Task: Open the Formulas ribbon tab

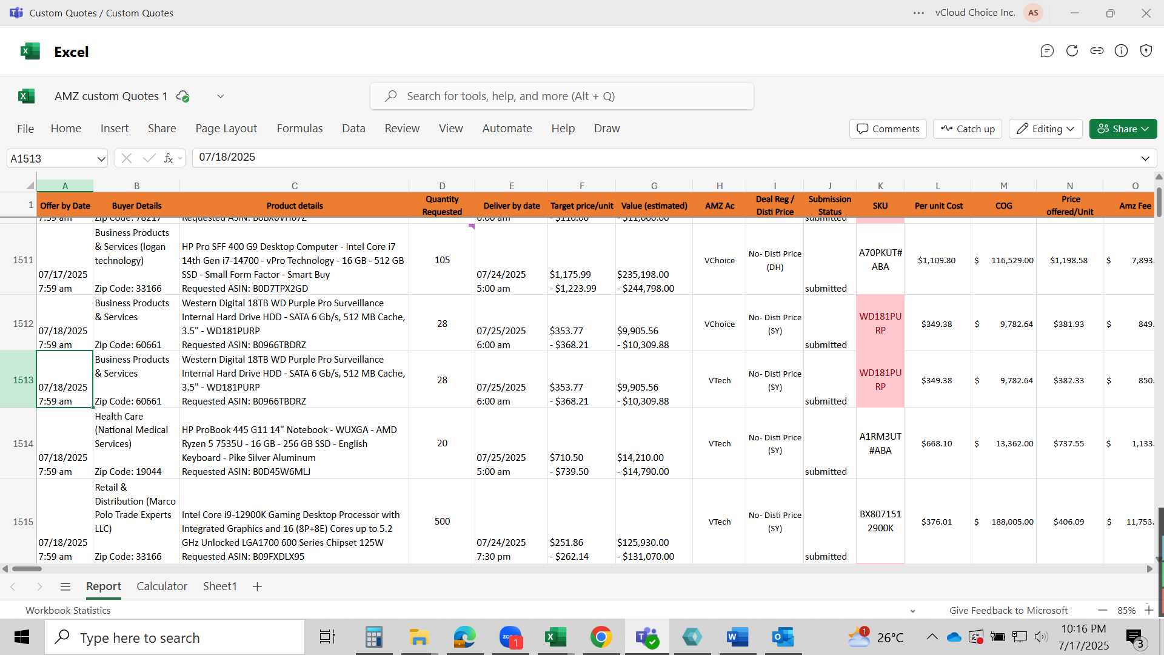Action: 299,129
